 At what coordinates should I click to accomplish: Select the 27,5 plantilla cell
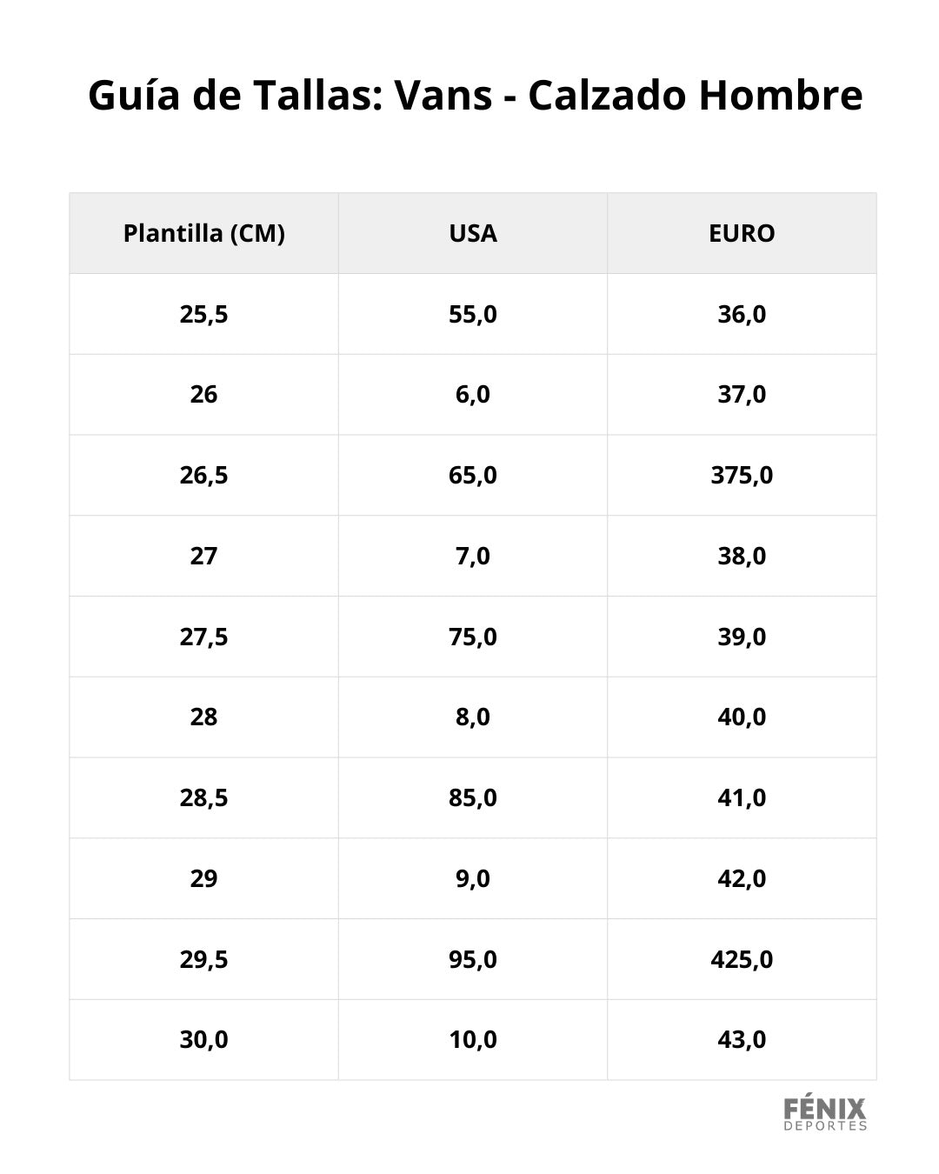coord(204,637)
